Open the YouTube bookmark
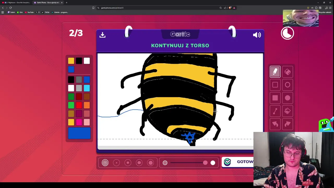This screenshot has width=334, height=188. (29, 12)
